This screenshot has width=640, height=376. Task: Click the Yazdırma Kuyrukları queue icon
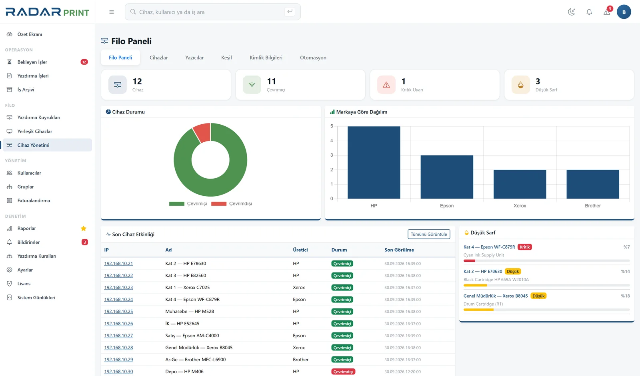click(x=10, y=117)
